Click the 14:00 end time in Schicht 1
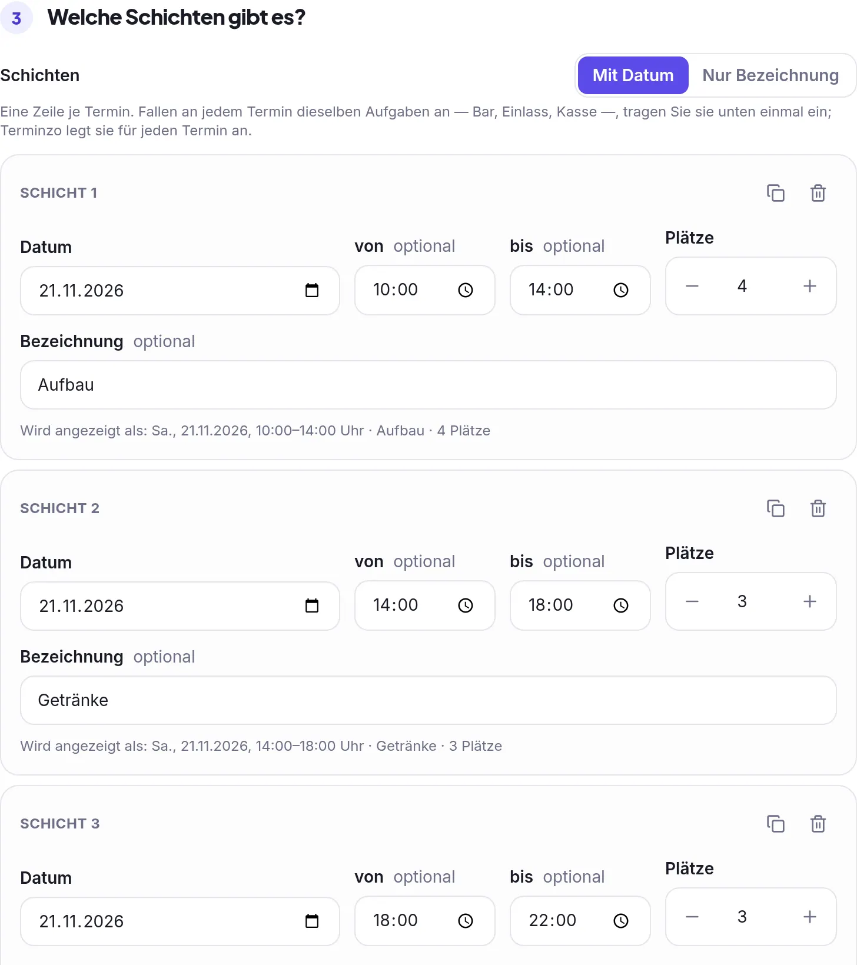Screen dimensions: 857x965 (x=551, y=289)
